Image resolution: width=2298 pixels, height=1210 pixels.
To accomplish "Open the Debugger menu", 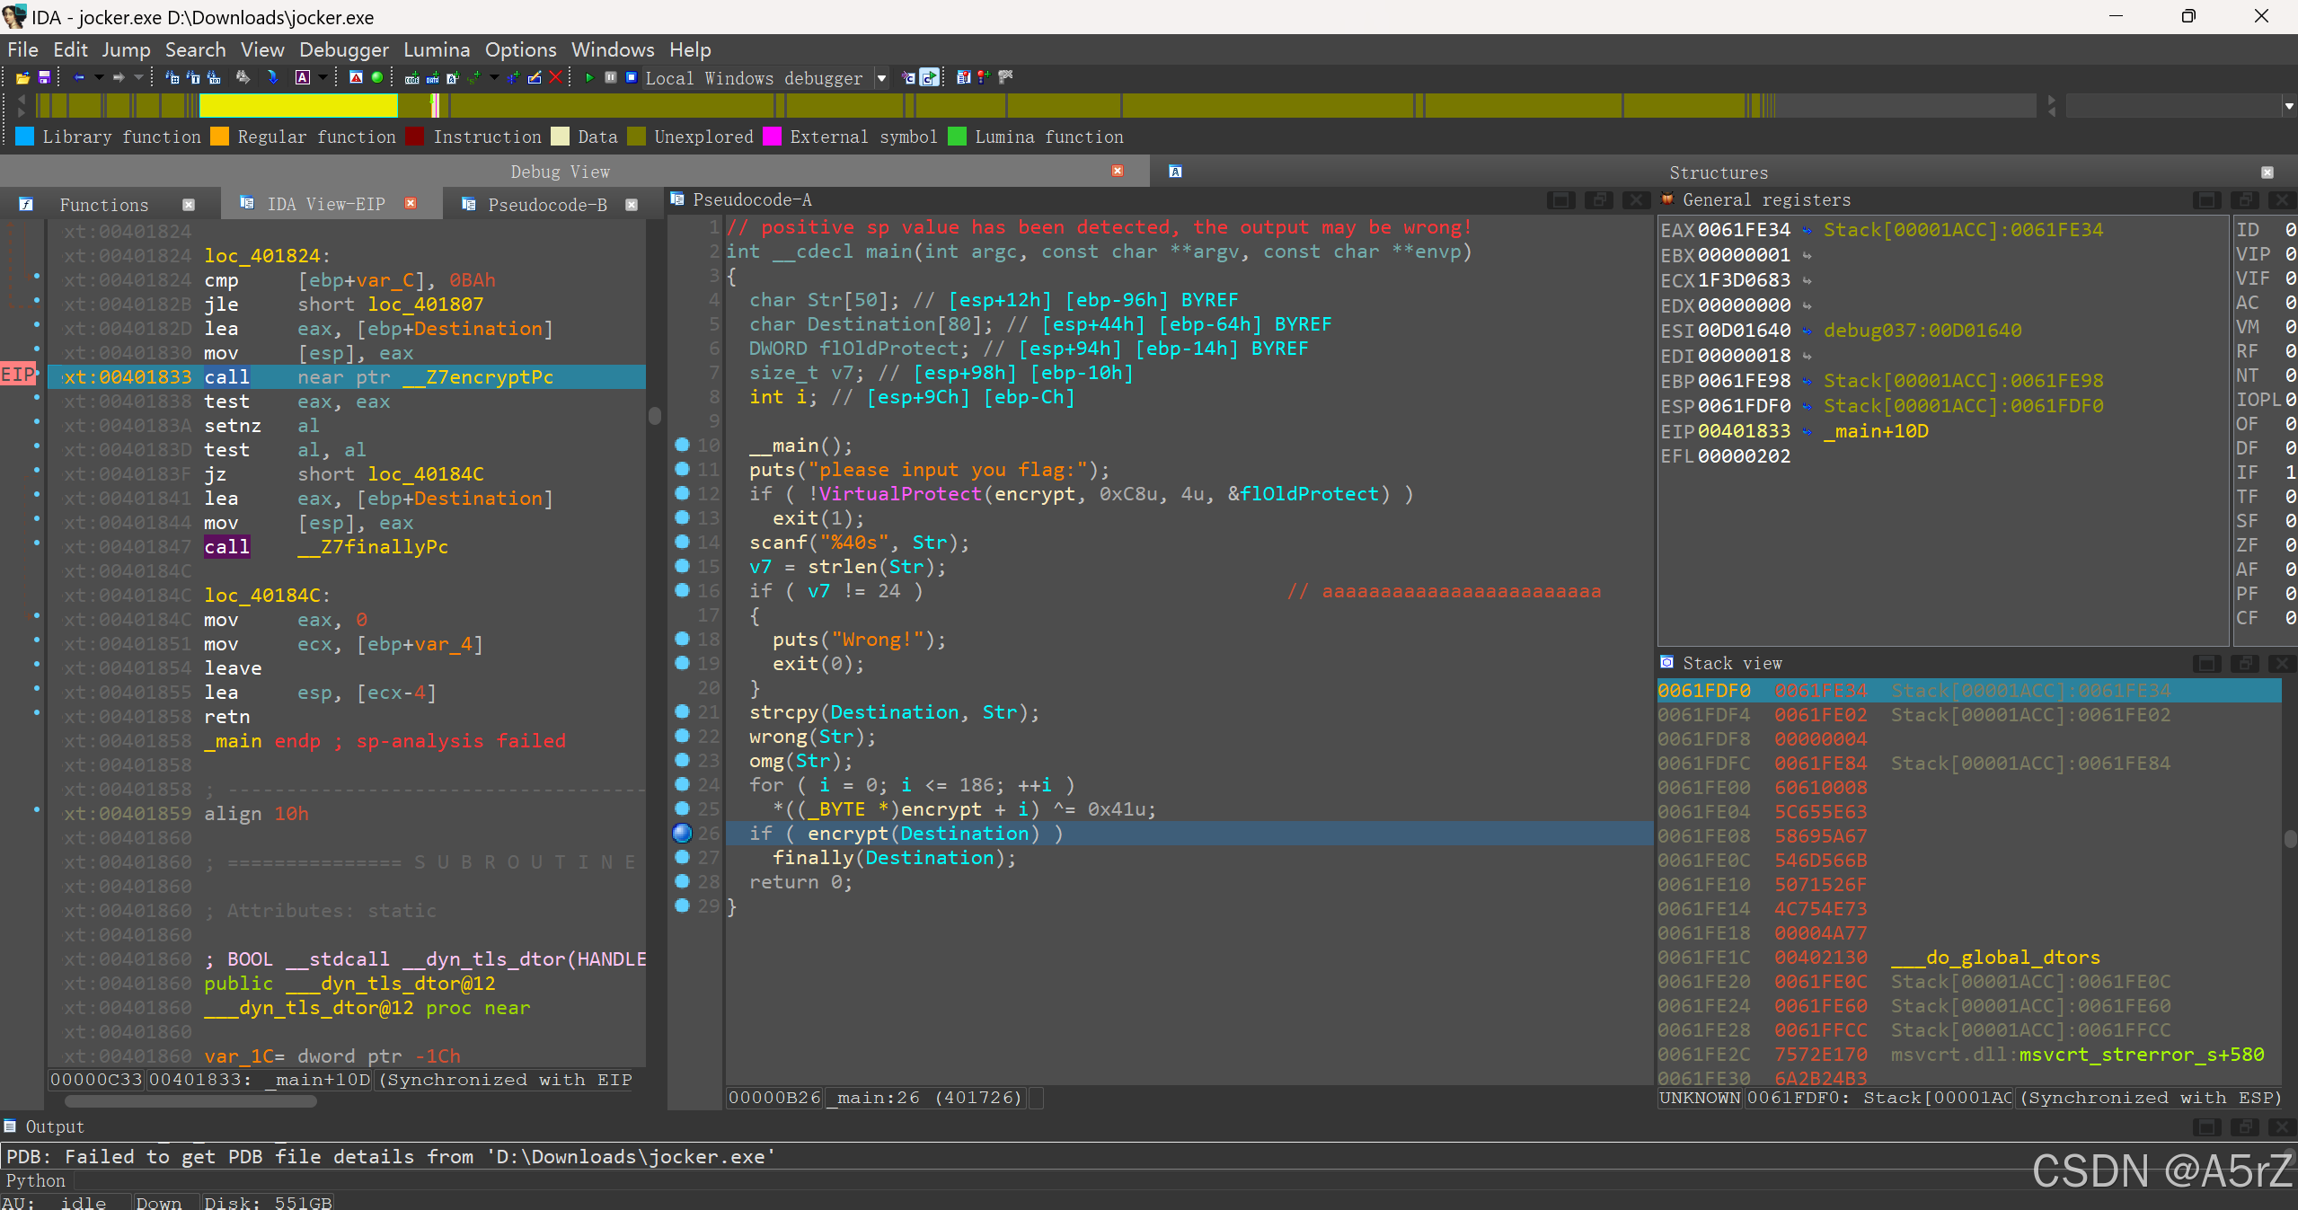I will click(343, 49).
